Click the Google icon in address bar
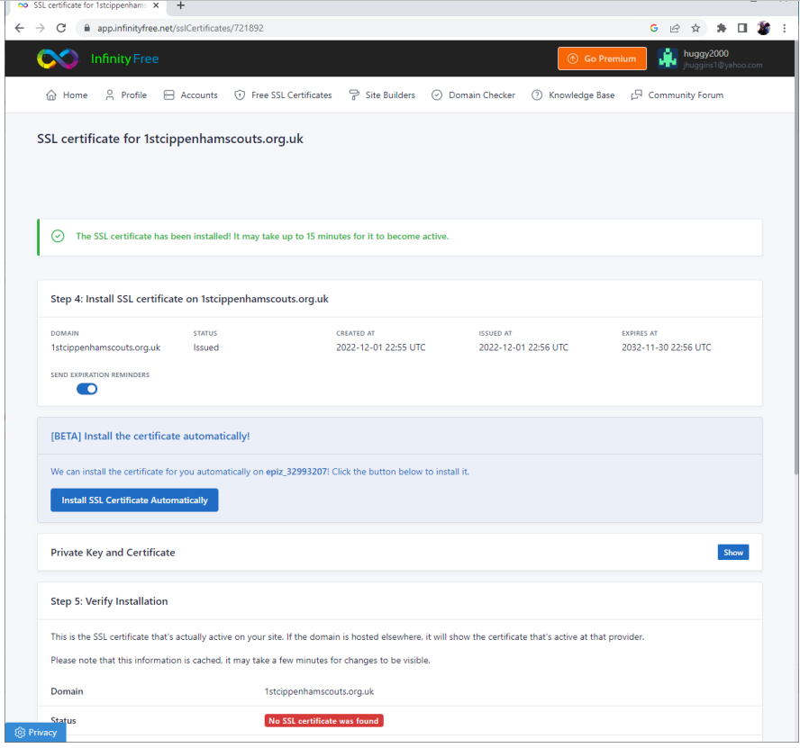 tap(654, 28)
